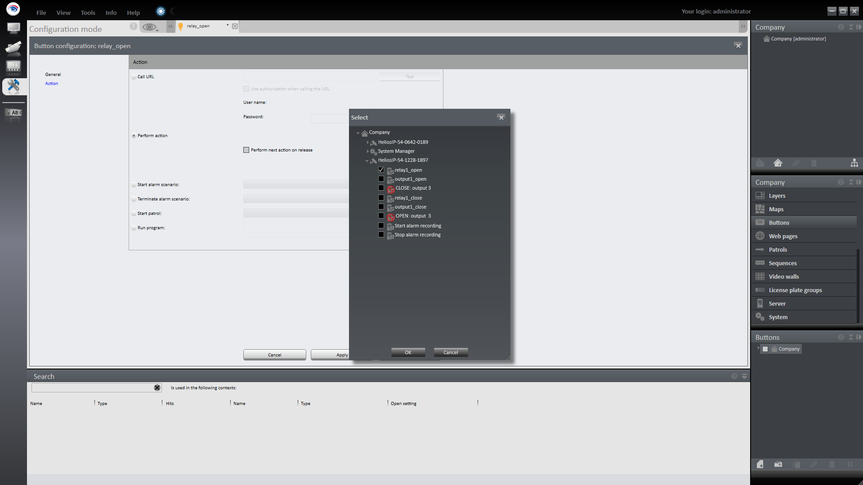
Task: Collapse the HeliosIP-54-1228-1897 tree node
Action: pos(367,160)
